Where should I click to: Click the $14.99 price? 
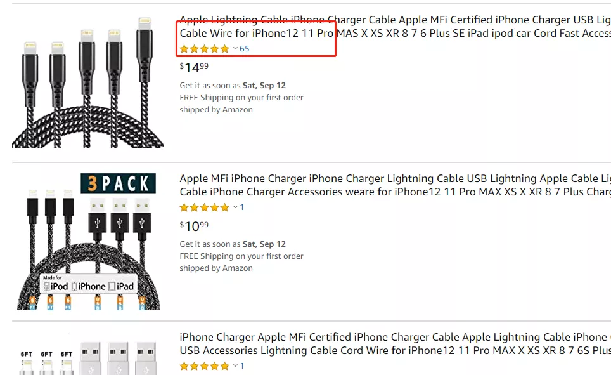[x=194, y=67]
